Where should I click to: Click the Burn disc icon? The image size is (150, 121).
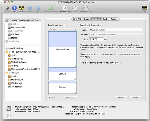tap(21, 8)
